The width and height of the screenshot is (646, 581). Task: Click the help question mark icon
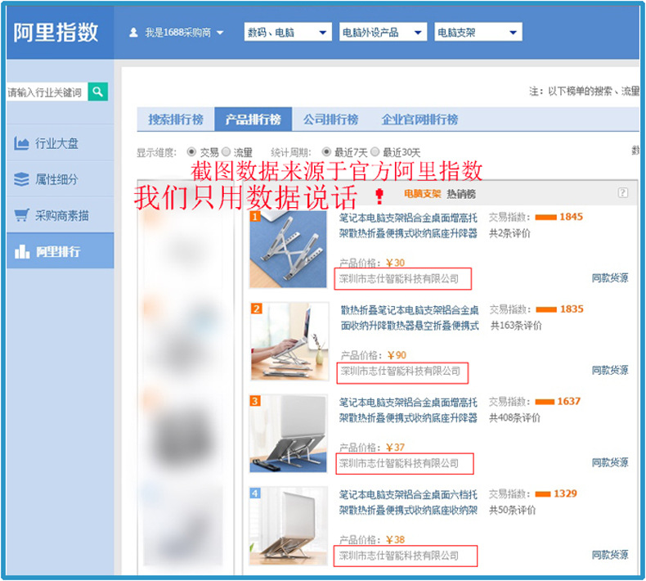coord(623,193)
